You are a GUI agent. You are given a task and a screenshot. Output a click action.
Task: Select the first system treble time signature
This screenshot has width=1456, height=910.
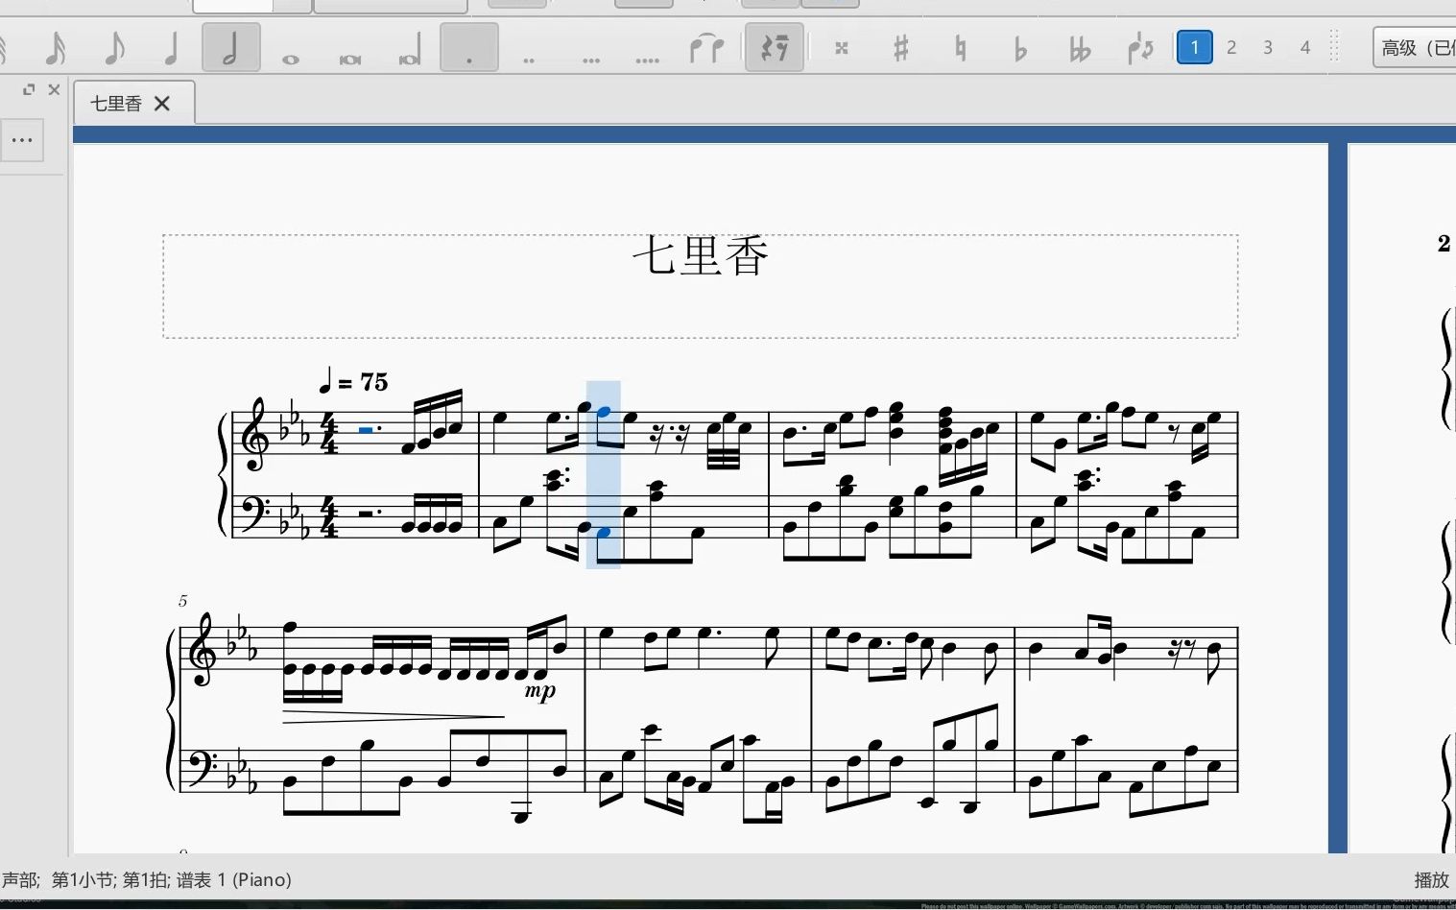coord(329,435)
